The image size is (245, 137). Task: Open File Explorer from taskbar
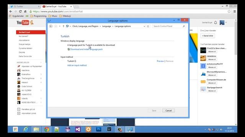tap(36, 129)
